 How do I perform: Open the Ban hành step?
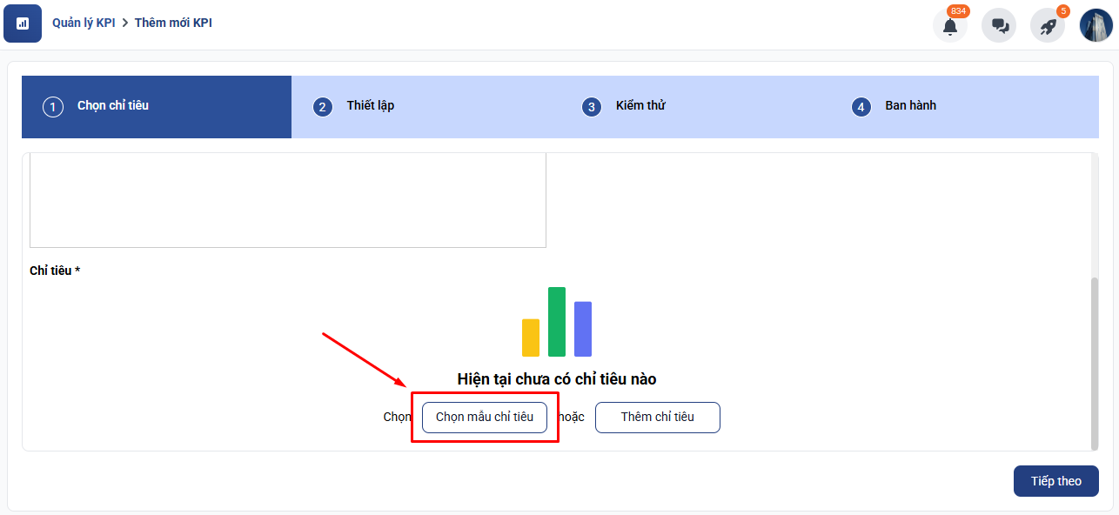pos(910,106)
